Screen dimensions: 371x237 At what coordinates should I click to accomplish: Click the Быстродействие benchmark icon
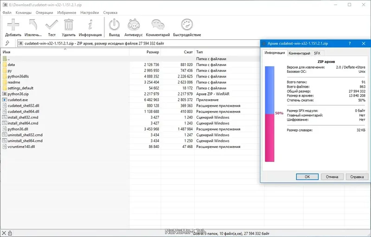pyautogui.click(x=187, y=25)
